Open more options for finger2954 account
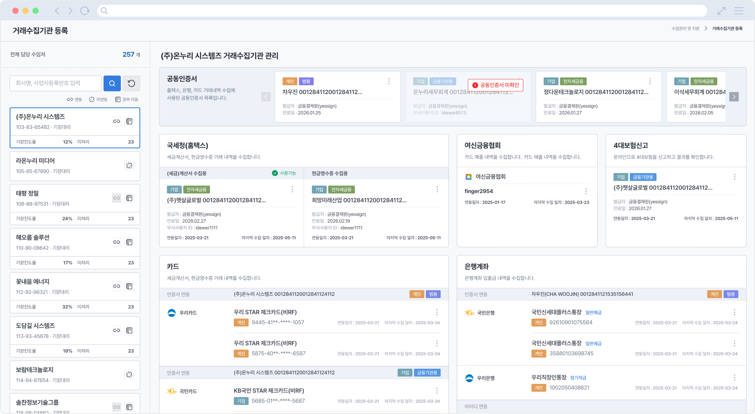755x414 pixels. [586, 191]
